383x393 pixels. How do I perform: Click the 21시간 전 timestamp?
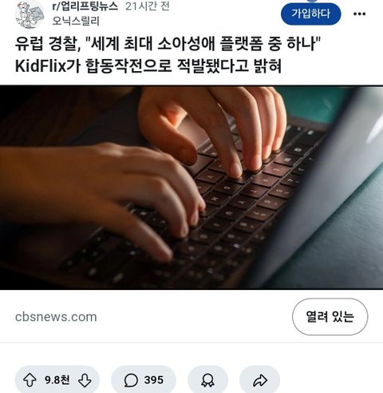point(148,6)
